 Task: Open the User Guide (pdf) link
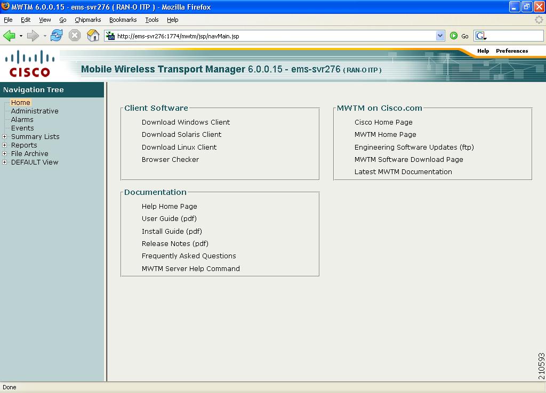[169, 218]
